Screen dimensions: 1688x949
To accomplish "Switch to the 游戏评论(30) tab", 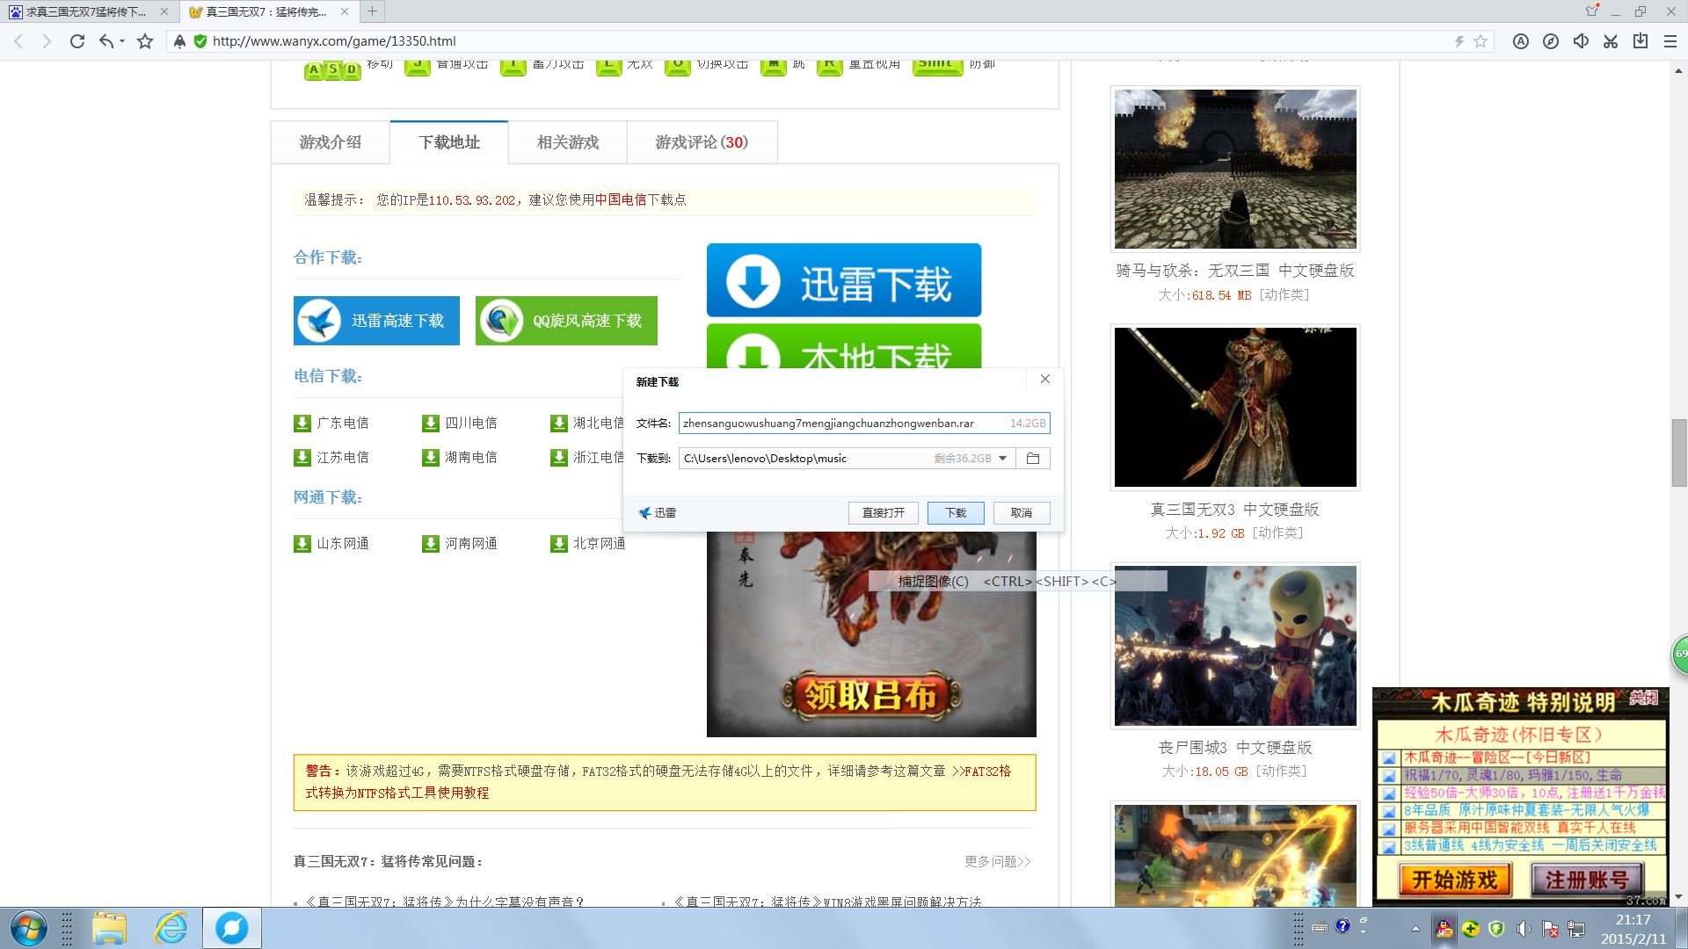I will pos(701,141).
